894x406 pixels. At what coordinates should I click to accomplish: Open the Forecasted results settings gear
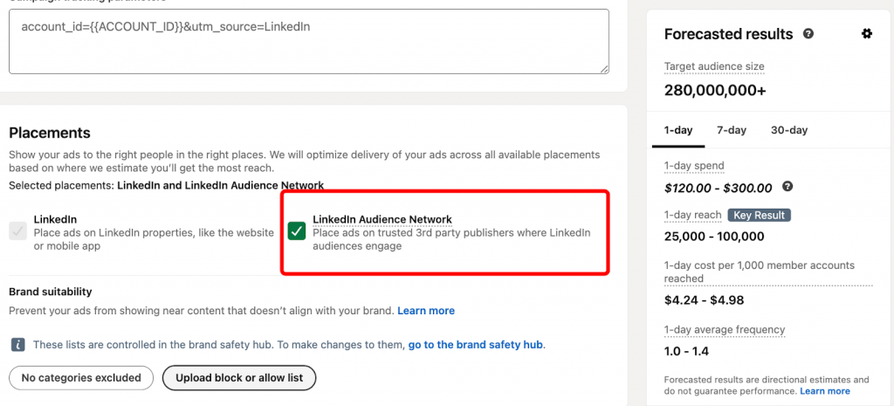[x=867, y=34]
